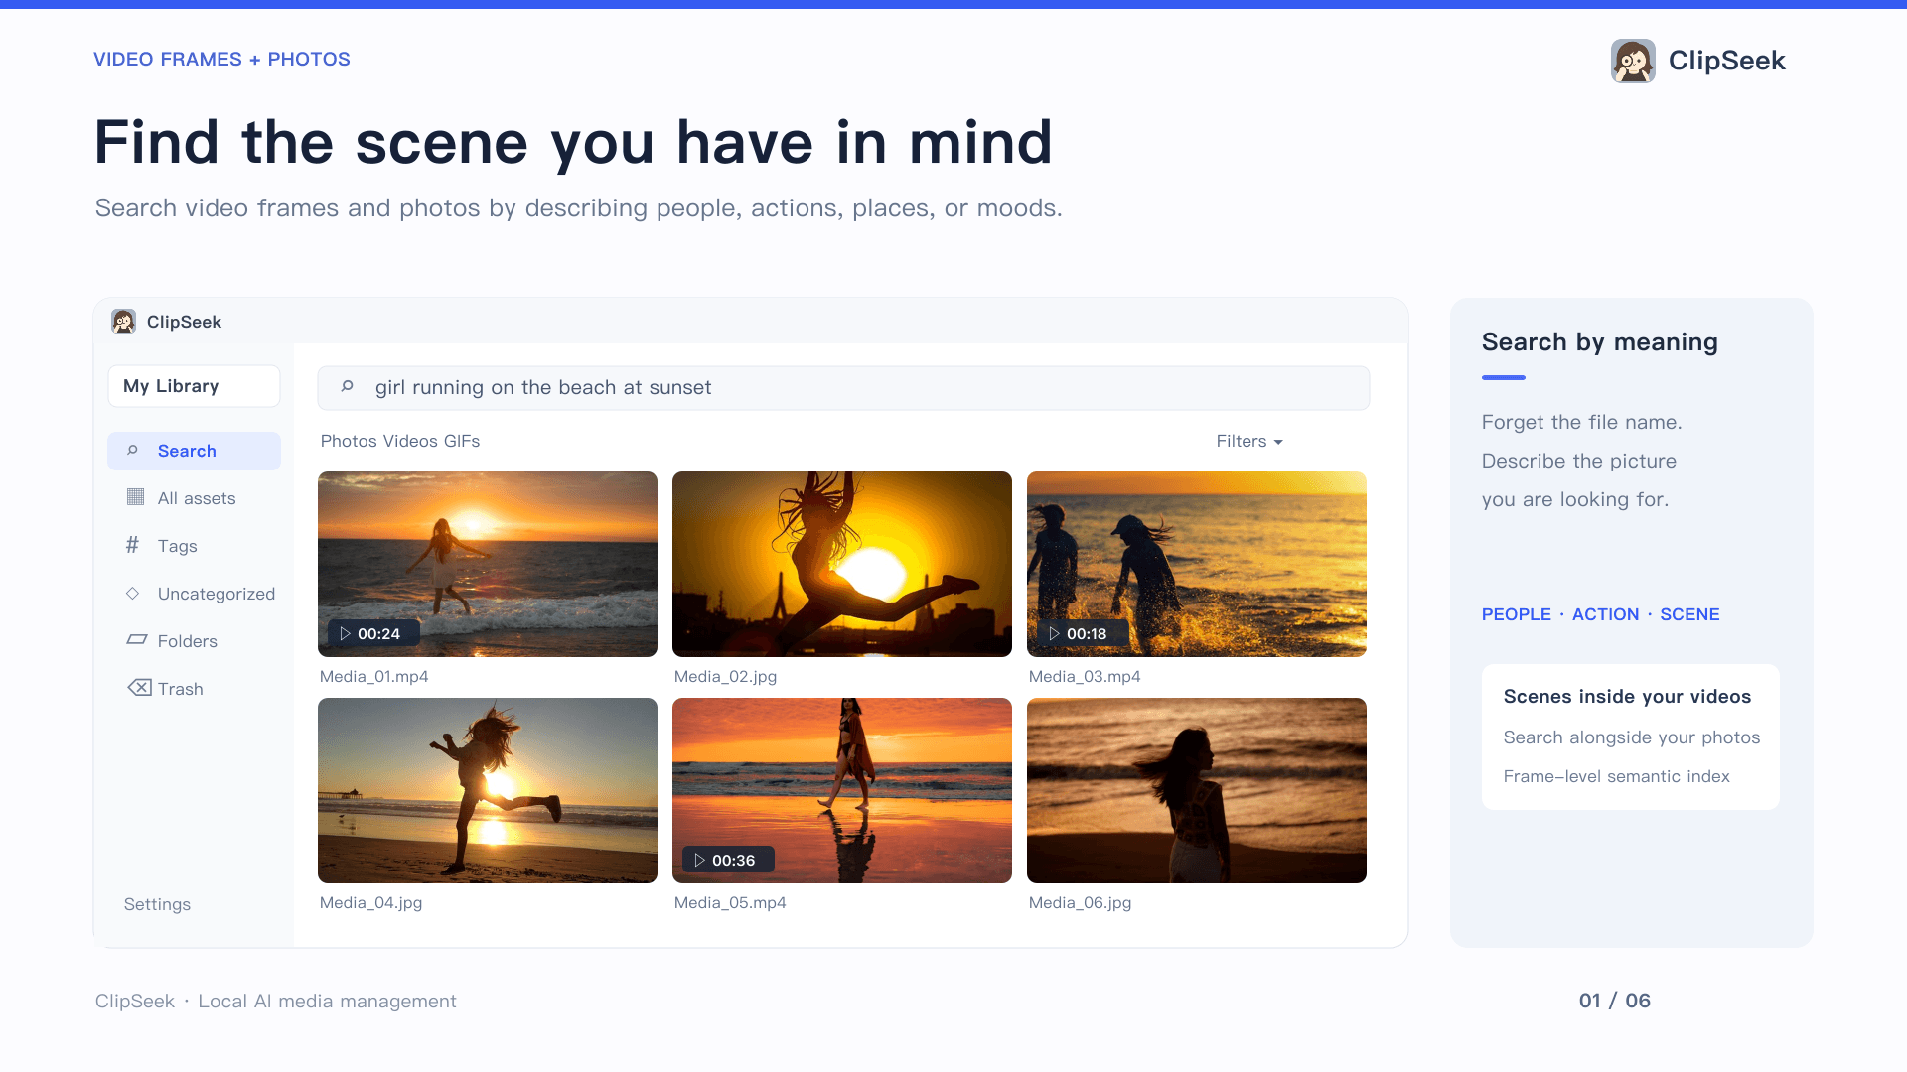Screen dimensions: 1907x1072
Task: Open Tags in the sidebar
Action: point(194,546)
